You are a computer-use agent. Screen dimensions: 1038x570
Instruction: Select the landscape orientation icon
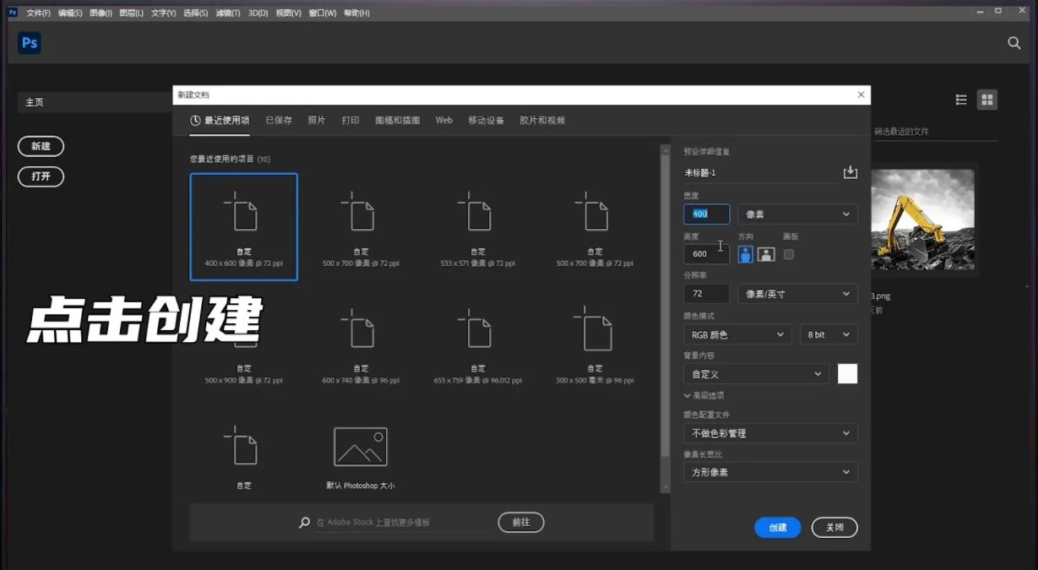click(768, 253)
